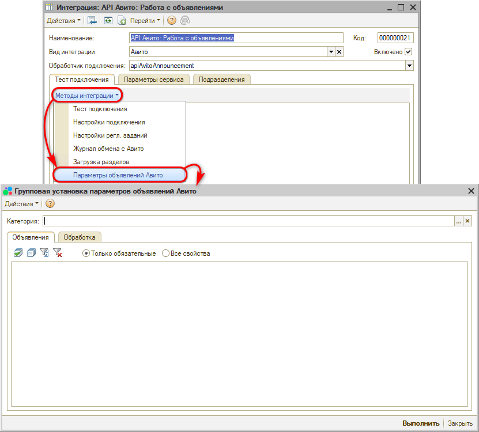
Task: Select the Все свойства radio option
Action: (166, 253)
